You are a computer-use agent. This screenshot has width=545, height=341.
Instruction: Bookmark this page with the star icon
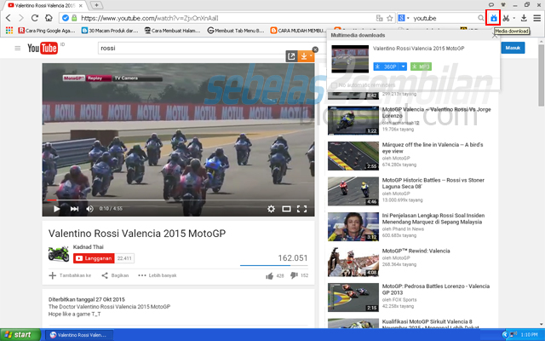click(390, 18)
